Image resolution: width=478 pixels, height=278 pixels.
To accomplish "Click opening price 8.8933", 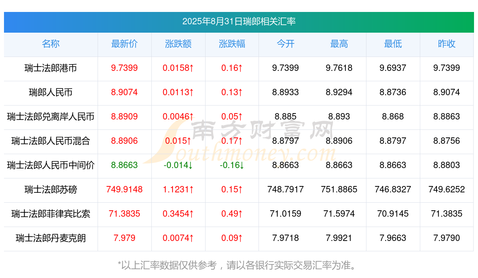I will click(286, 92).
